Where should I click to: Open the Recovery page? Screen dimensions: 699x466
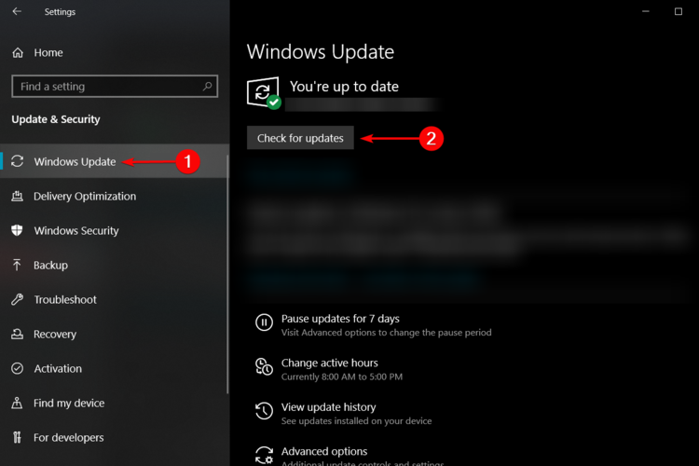tap(115, 334)
